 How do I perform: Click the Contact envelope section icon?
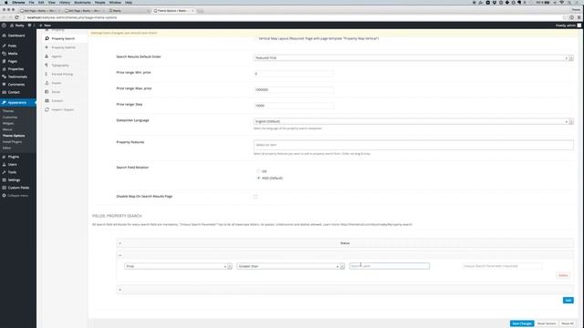(x=47, y=101)
